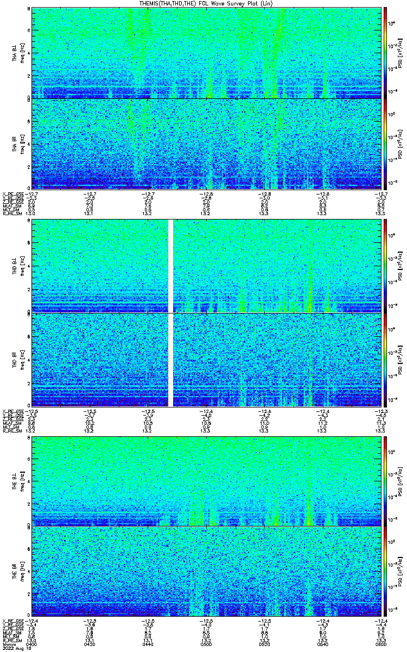This screenshot has width=407, height=652.
Task: Click the R_RE_SM row label under THD panels
Action: [x=13, y=430]
